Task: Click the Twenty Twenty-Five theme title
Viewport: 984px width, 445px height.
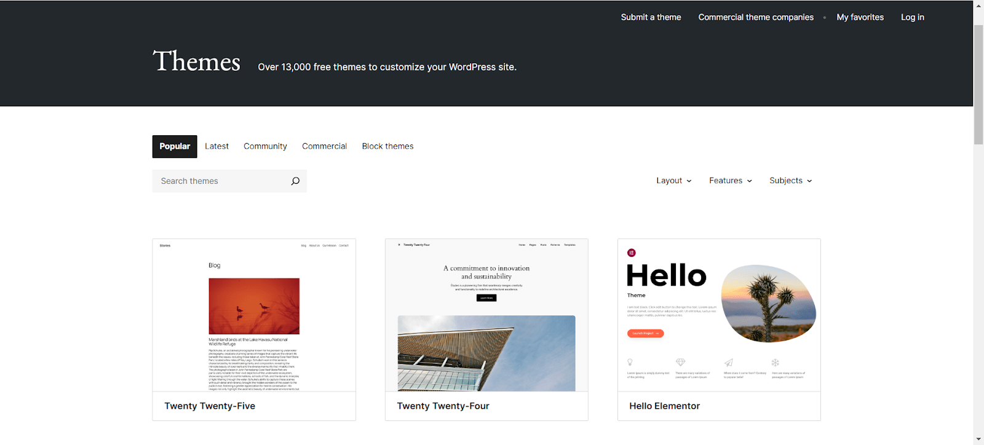Action: (x=210, y=406)
